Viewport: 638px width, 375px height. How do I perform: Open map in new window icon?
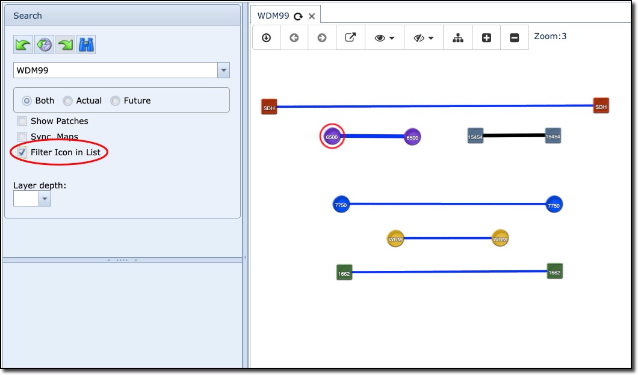(x=350, y=38)
